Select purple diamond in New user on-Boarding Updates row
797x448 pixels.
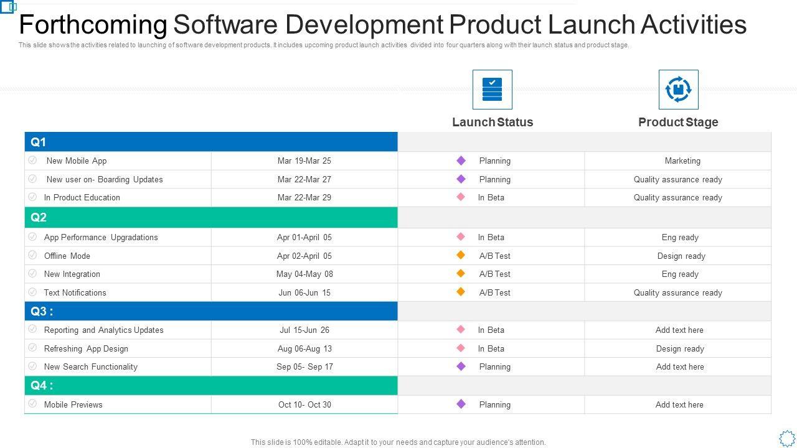point(461,179)
